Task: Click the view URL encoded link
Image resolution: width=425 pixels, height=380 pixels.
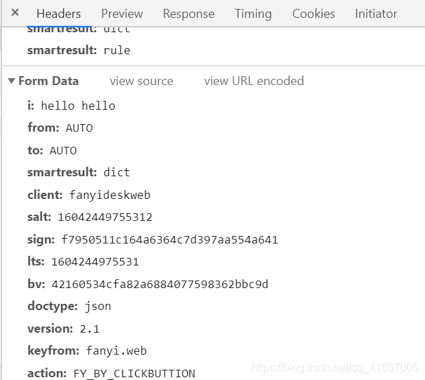Action: [x=254, y=81]
